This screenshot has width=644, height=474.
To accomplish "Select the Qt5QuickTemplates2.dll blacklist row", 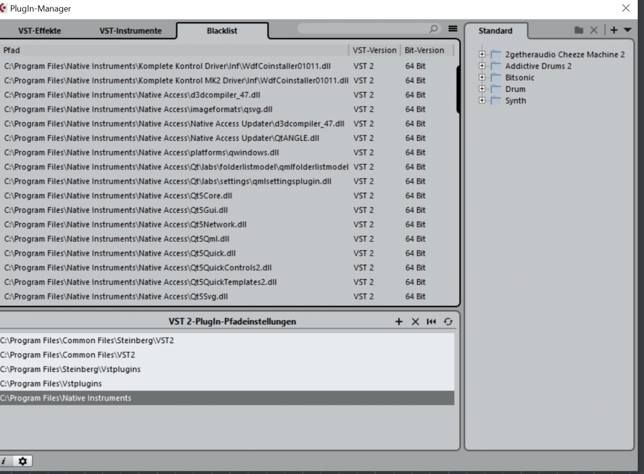I will coord(227,282).
